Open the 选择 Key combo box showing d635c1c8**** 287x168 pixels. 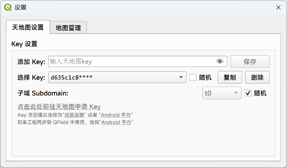point(115,77)
